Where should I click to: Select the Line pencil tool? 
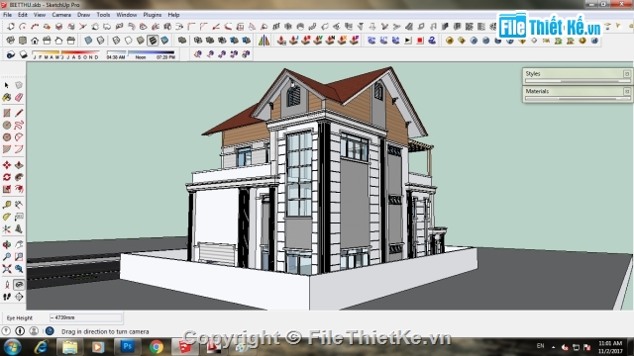(19, 113)
